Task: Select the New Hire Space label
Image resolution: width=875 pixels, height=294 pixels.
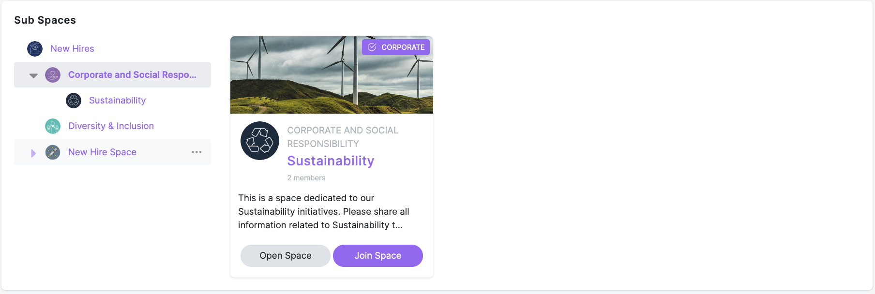Action: pyautogui.click(x=102, y=152)
